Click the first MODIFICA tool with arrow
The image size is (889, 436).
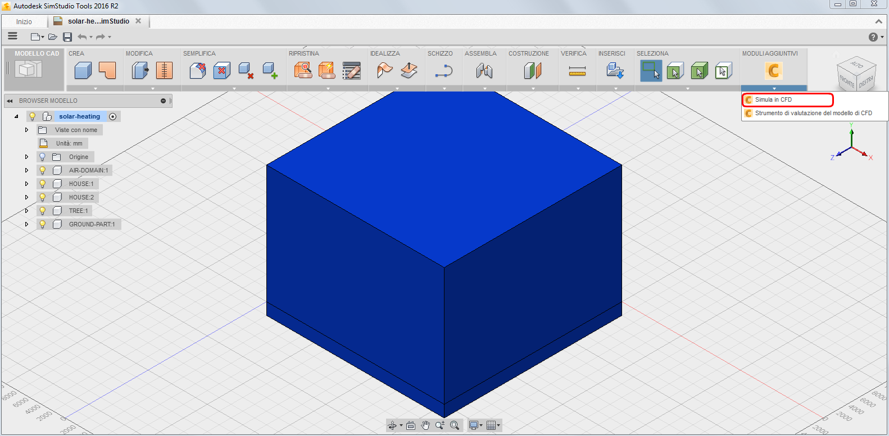(140, 71)
